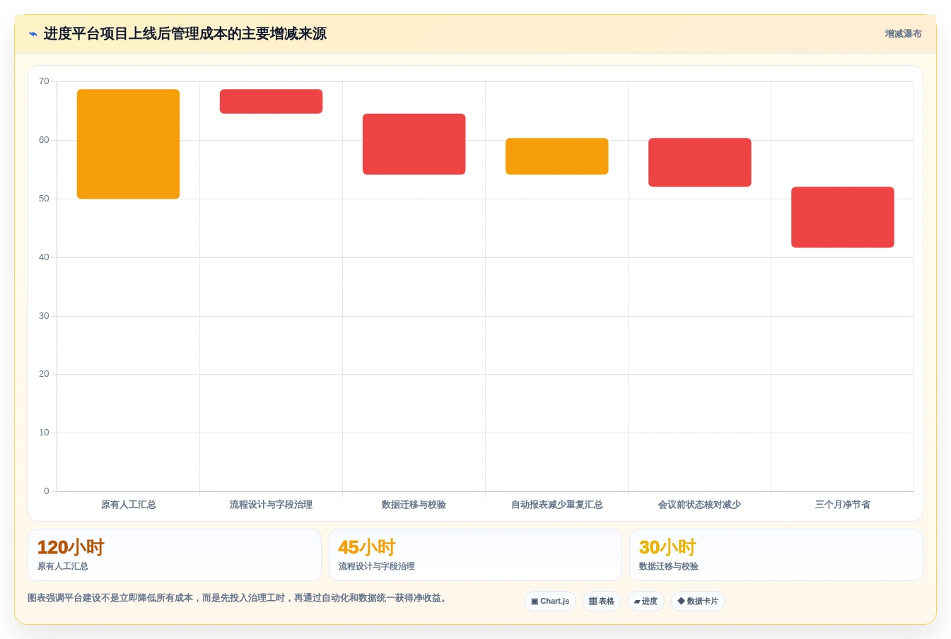This screenshot has height=639, width=951.
Task: Click the orange 原有人工汇总 bar
Action: [128, 144]
